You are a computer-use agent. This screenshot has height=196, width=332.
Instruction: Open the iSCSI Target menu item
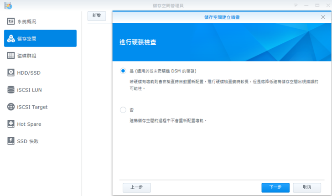click(x=32, y=107)
